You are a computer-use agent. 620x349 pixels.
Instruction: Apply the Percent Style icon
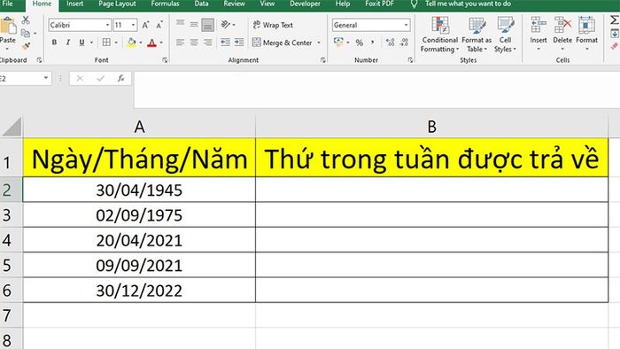tap(359, 43)
